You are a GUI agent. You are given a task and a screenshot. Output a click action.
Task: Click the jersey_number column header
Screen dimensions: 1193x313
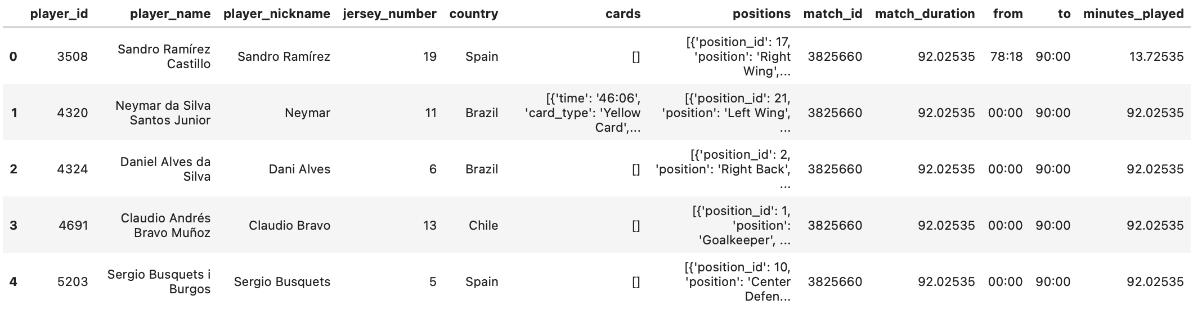pyautogui.click(x=389, y=14)
